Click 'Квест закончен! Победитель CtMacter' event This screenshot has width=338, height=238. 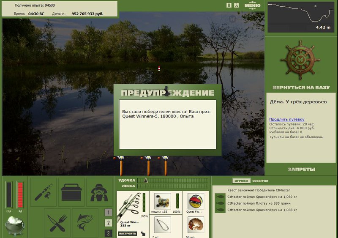tap(259, 190)
